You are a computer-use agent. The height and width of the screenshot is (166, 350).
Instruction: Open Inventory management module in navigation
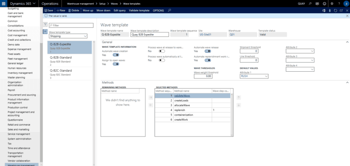click(20, 73)
